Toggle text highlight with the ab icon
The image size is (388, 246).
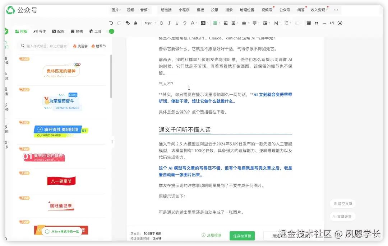pos(204,23)
